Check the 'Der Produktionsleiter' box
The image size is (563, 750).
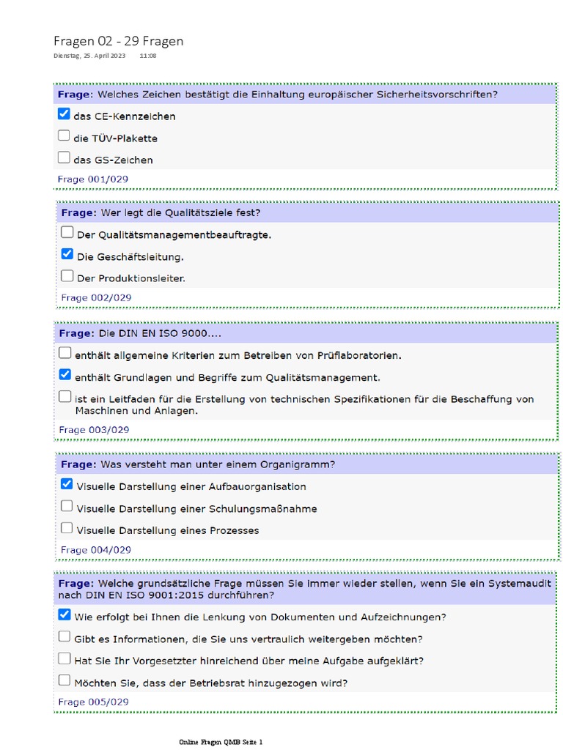[x=67, y=277]
